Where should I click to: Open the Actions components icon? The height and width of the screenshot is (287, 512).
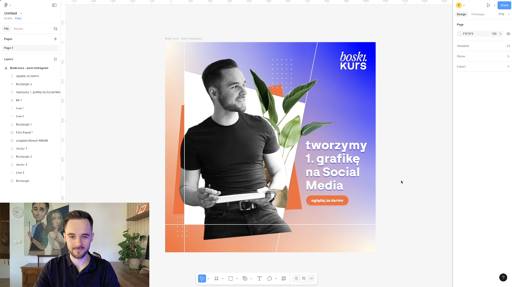point(284,279)
